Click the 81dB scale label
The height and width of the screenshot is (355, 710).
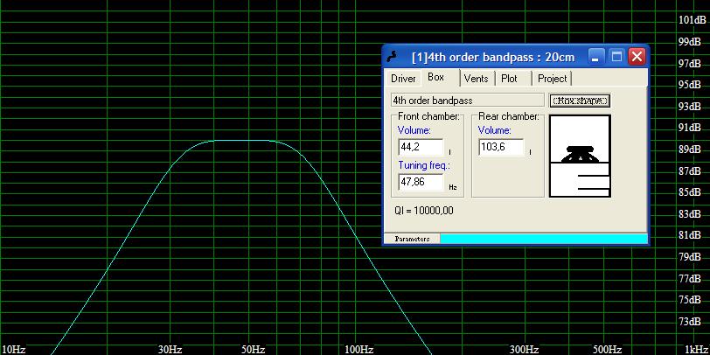692,235
